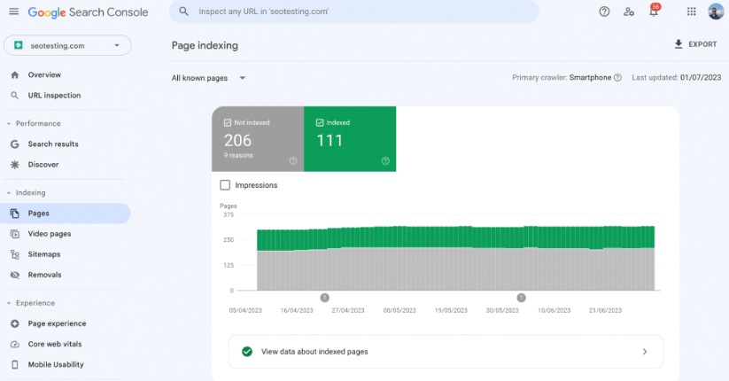Open Search results report
729x381 pixels.
(x=53, y=144)
